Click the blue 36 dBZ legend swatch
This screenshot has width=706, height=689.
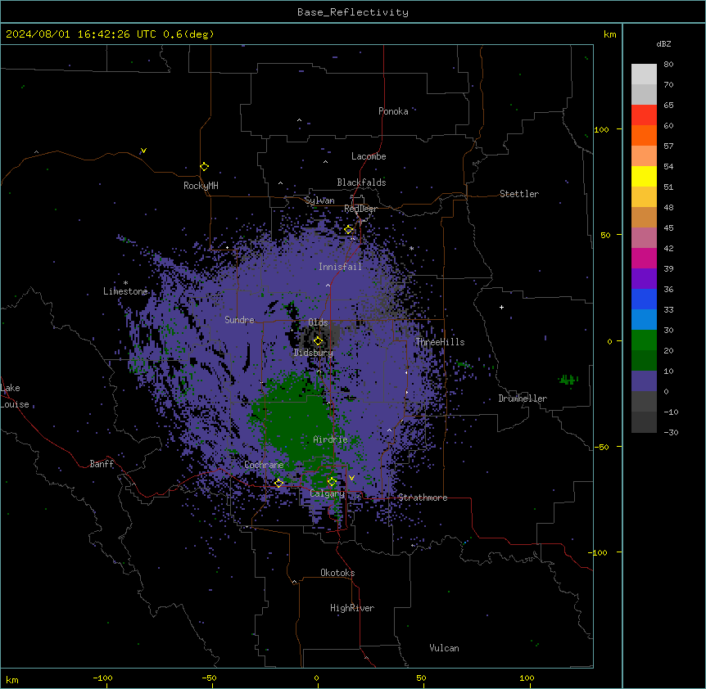[644, 299]
